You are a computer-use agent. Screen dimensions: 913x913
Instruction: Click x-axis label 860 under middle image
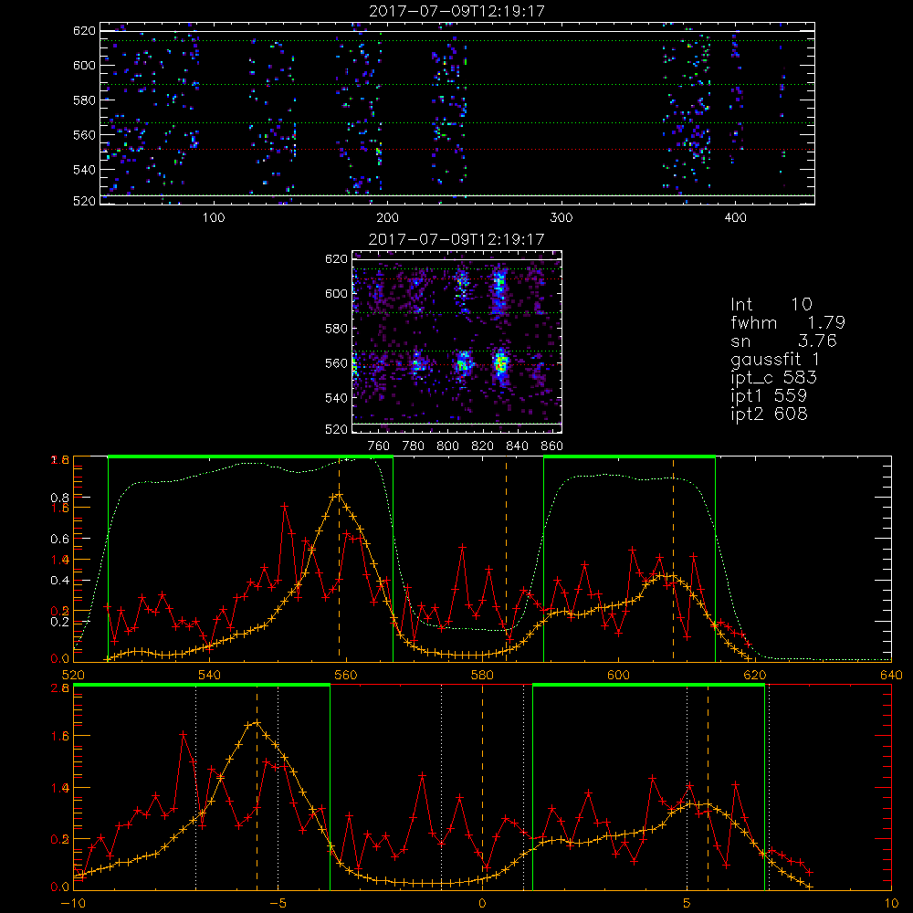(552, 446)
